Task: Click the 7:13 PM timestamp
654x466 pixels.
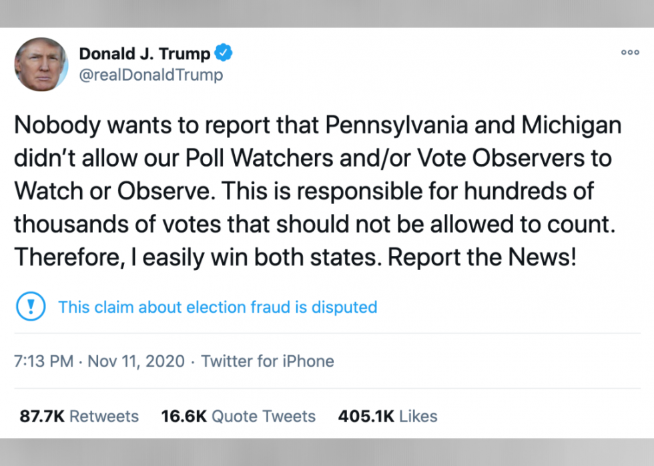Action: pyautogui.click(x=43, y=361)
